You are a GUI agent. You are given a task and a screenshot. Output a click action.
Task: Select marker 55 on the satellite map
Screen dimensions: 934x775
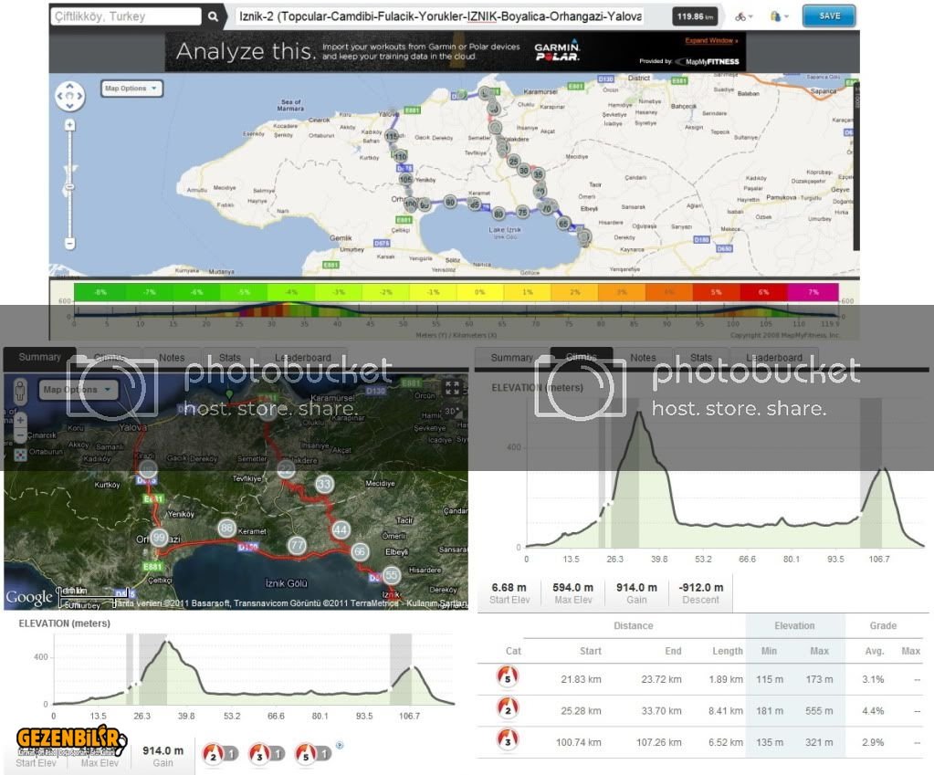coord(391,575)
